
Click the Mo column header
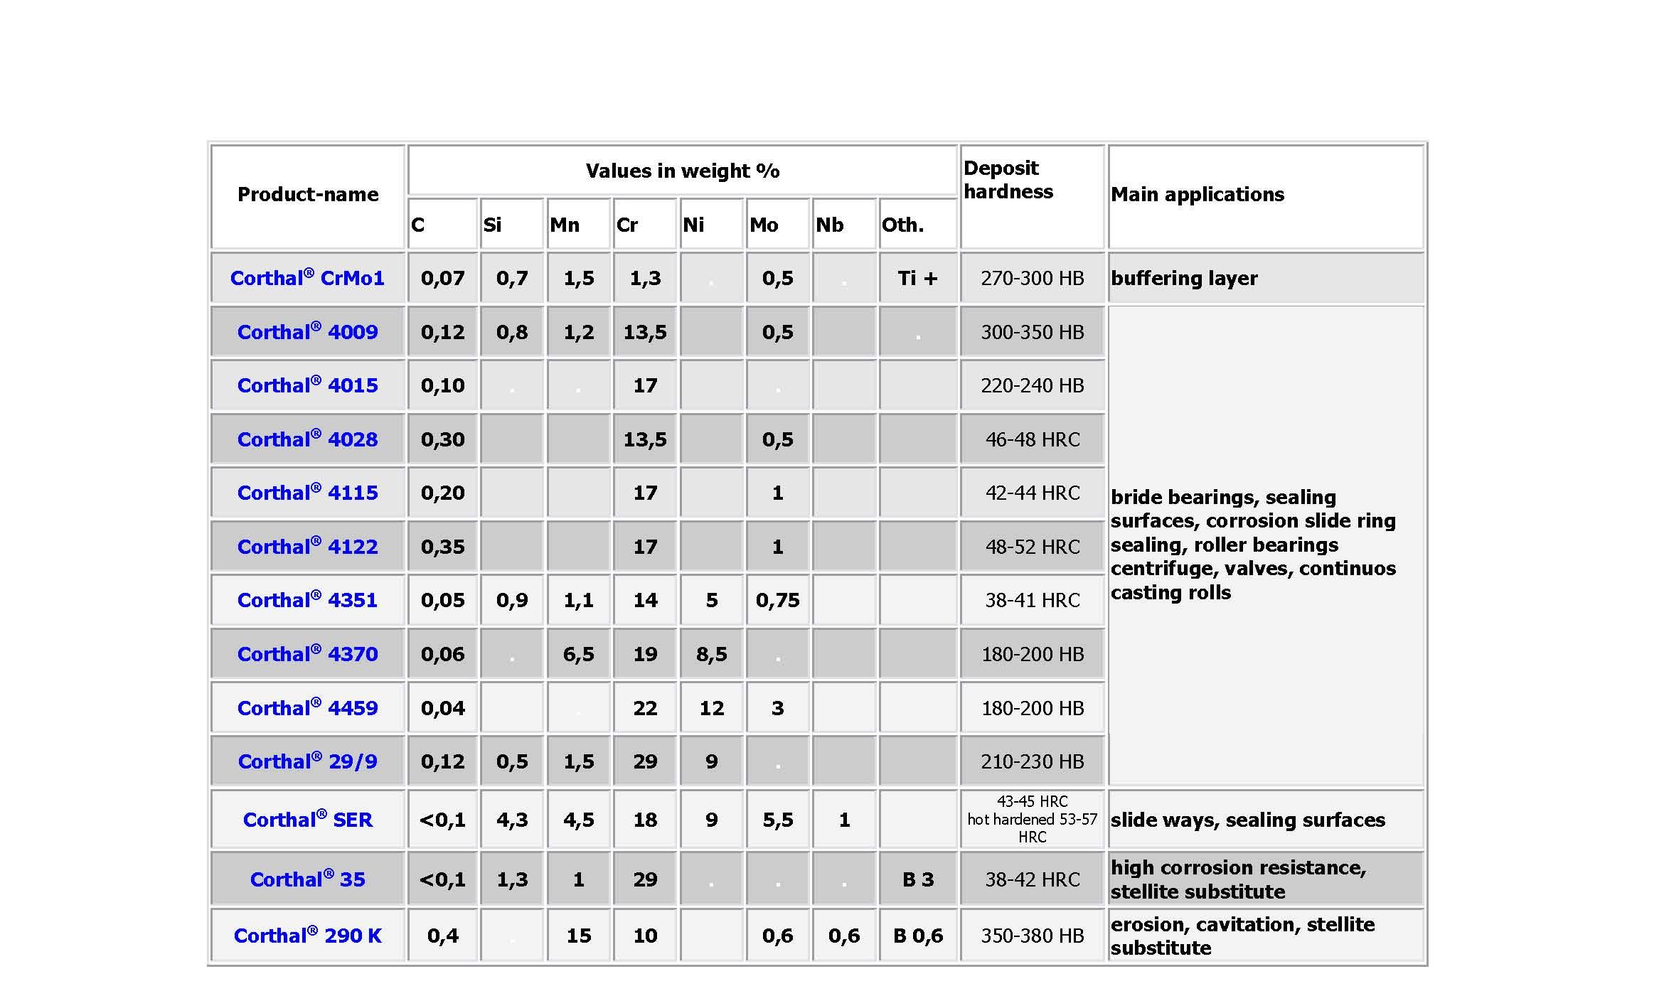[778, 224]
